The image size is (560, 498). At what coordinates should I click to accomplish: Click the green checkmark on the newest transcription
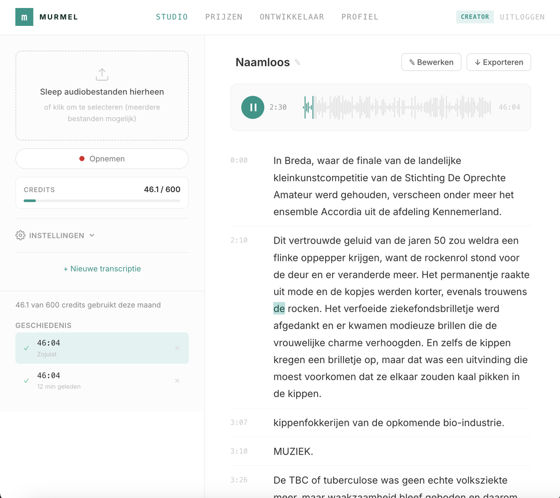pos(26,348)
